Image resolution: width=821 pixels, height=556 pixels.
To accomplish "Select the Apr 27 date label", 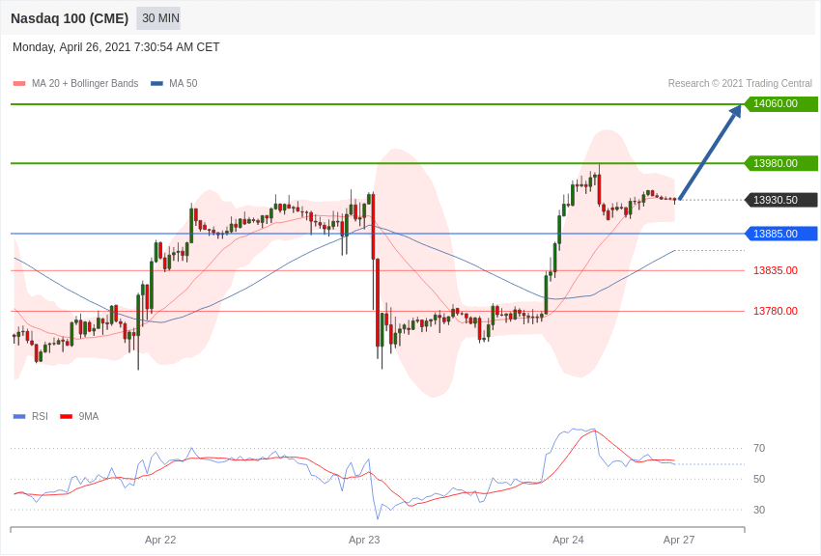I will (x=679, y=540).
